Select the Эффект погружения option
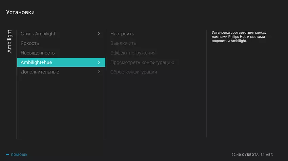288x161 pixels. pyautogui.click(x=133, y=53)
